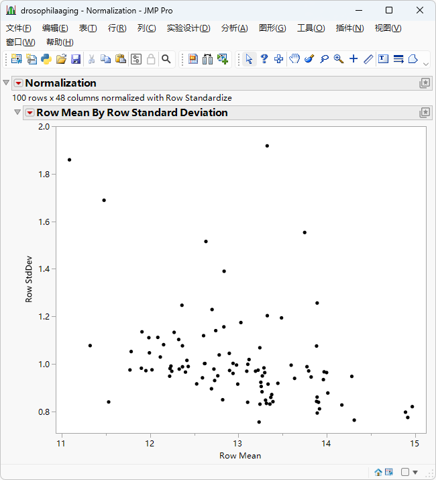Click the table icon with green plus
436x480 pixels.
point(223,59)
